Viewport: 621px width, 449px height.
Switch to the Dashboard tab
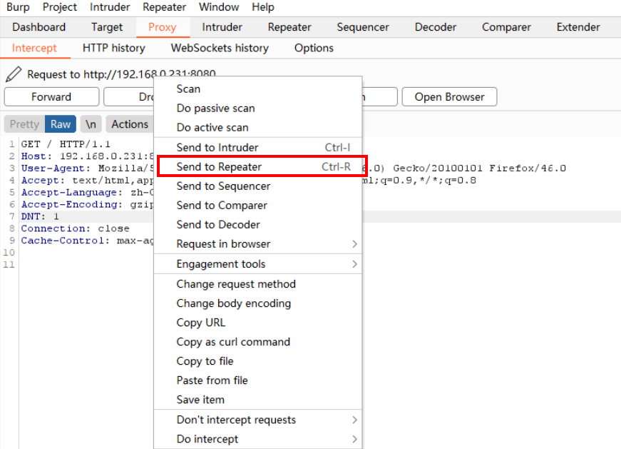click(x=39, y=27)
